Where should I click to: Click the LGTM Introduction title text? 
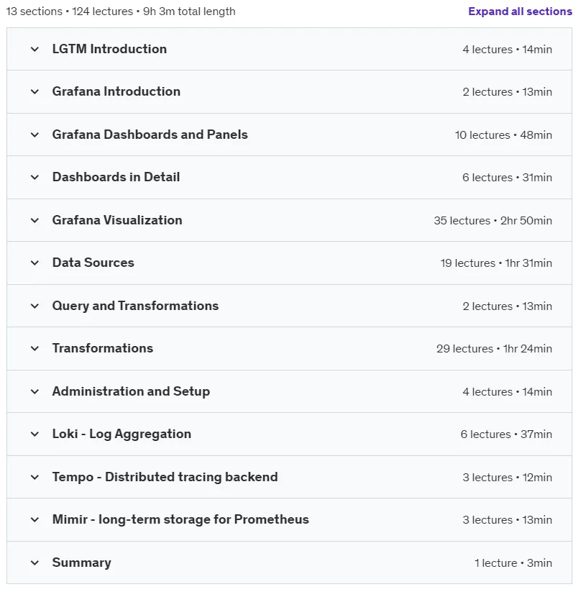(109, 49)
